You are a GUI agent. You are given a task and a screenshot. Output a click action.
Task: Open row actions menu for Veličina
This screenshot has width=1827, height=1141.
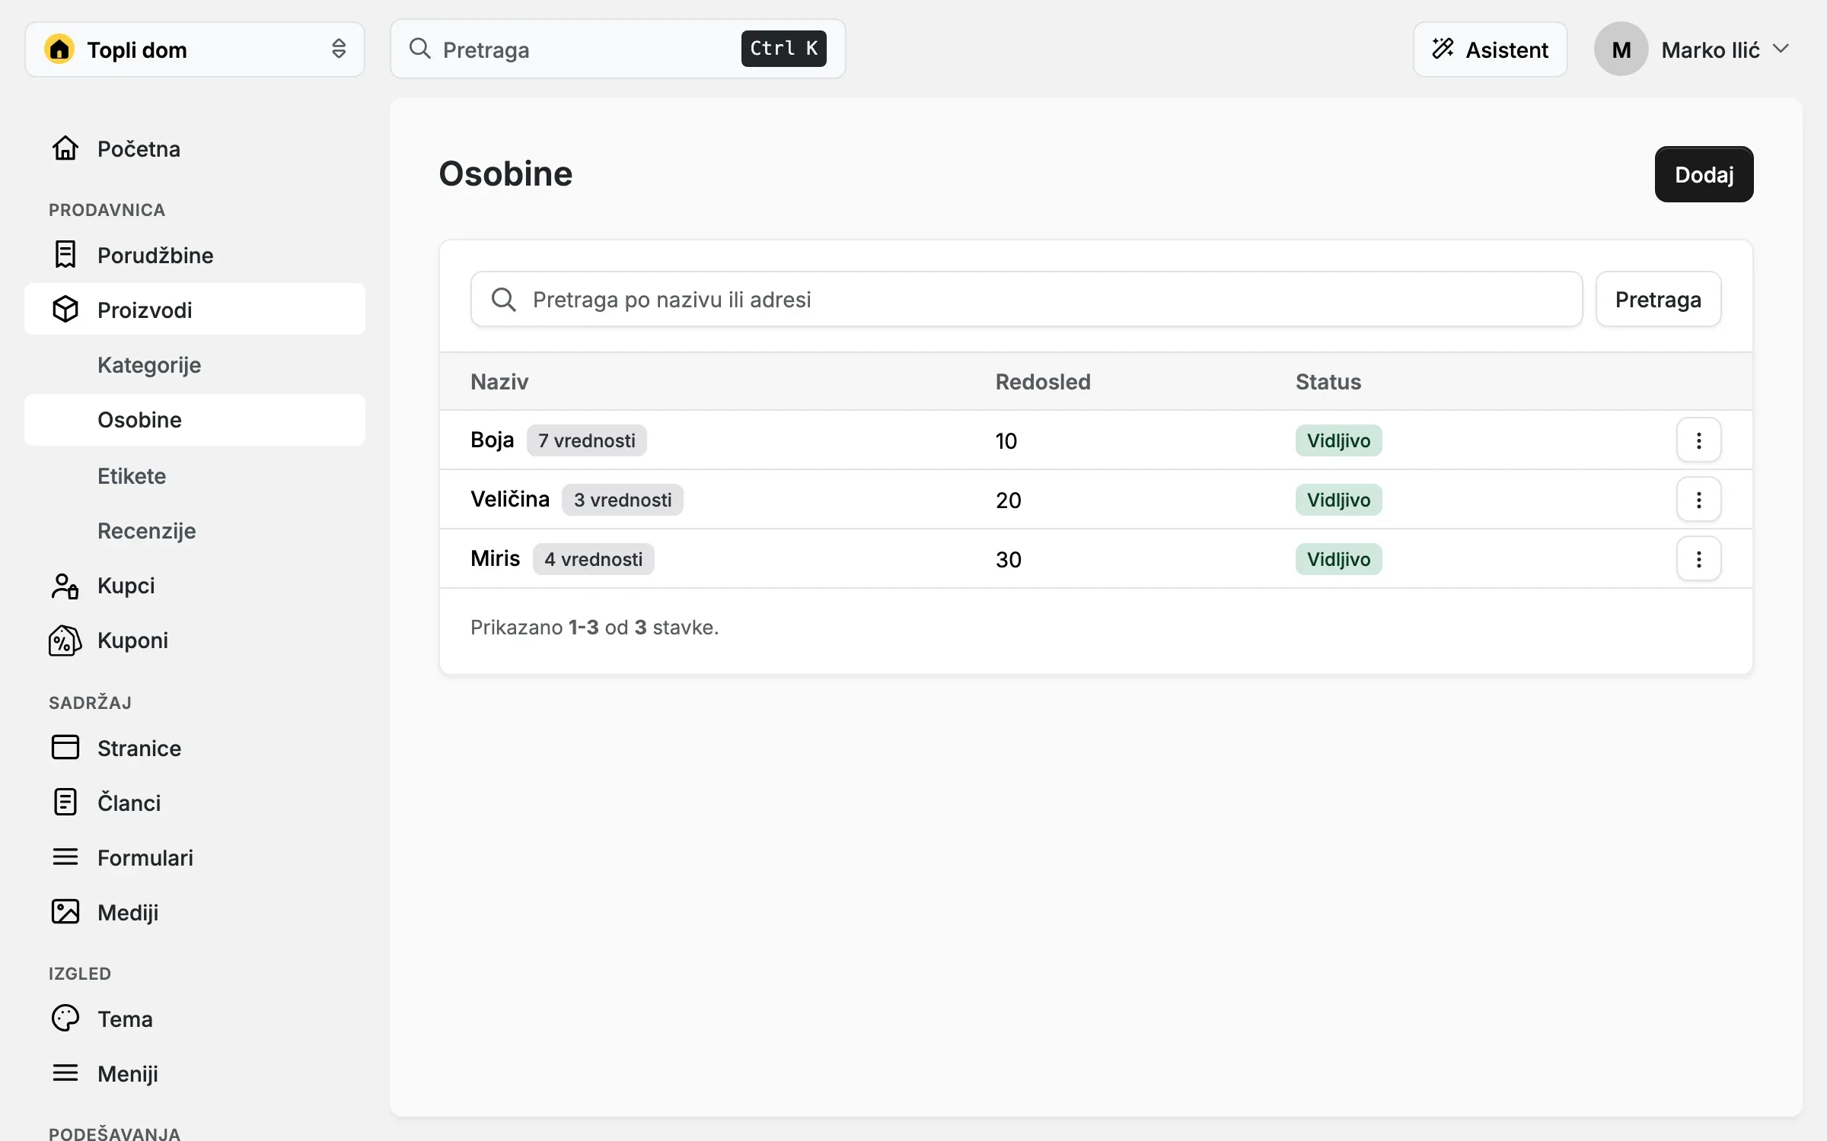tap(1698, 500)
